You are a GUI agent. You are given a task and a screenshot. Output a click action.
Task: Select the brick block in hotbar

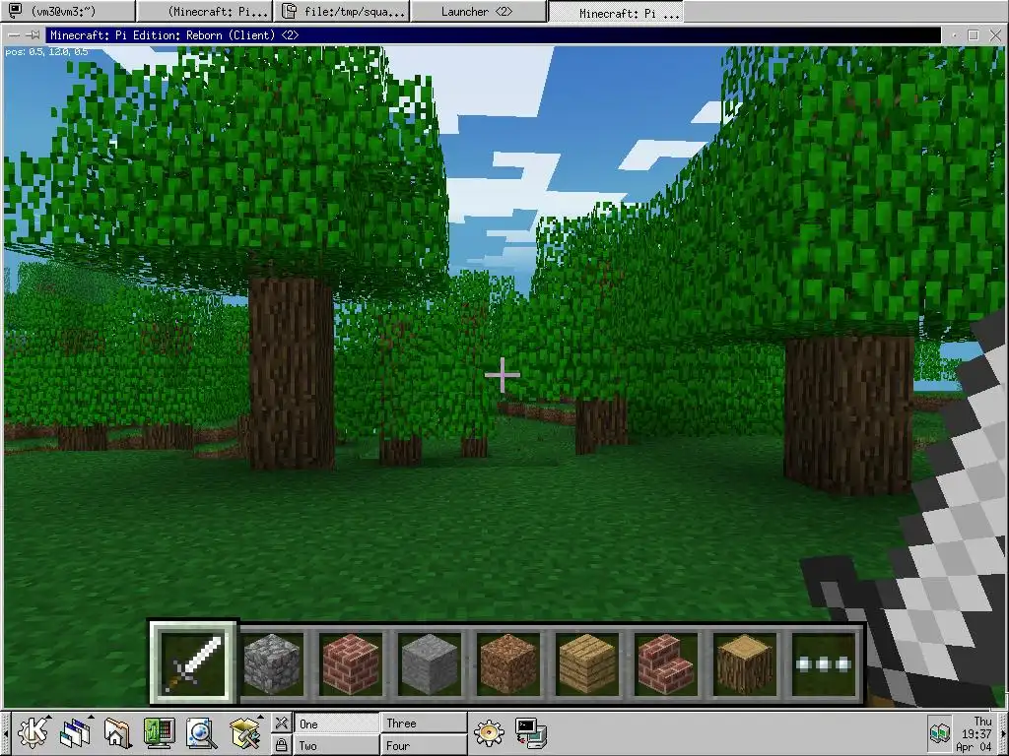click(x=351, y=663)
